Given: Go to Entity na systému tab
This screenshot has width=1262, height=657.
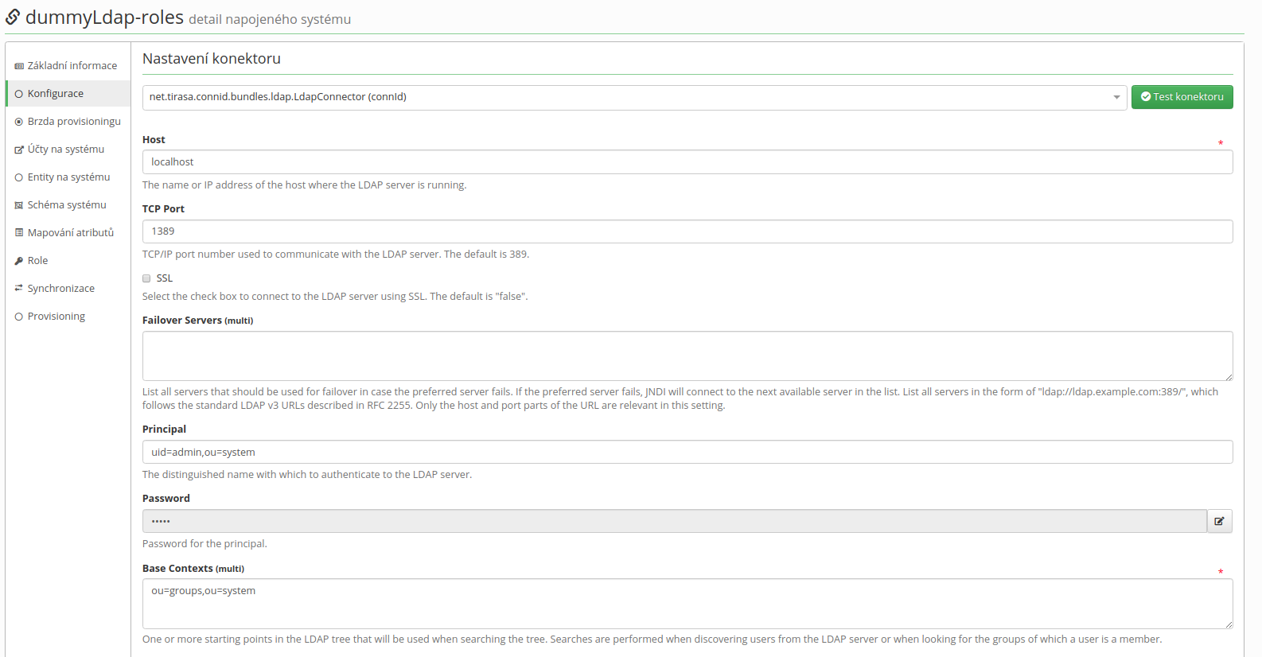Looking at the screenshot, I should click(x=68, y=177).
